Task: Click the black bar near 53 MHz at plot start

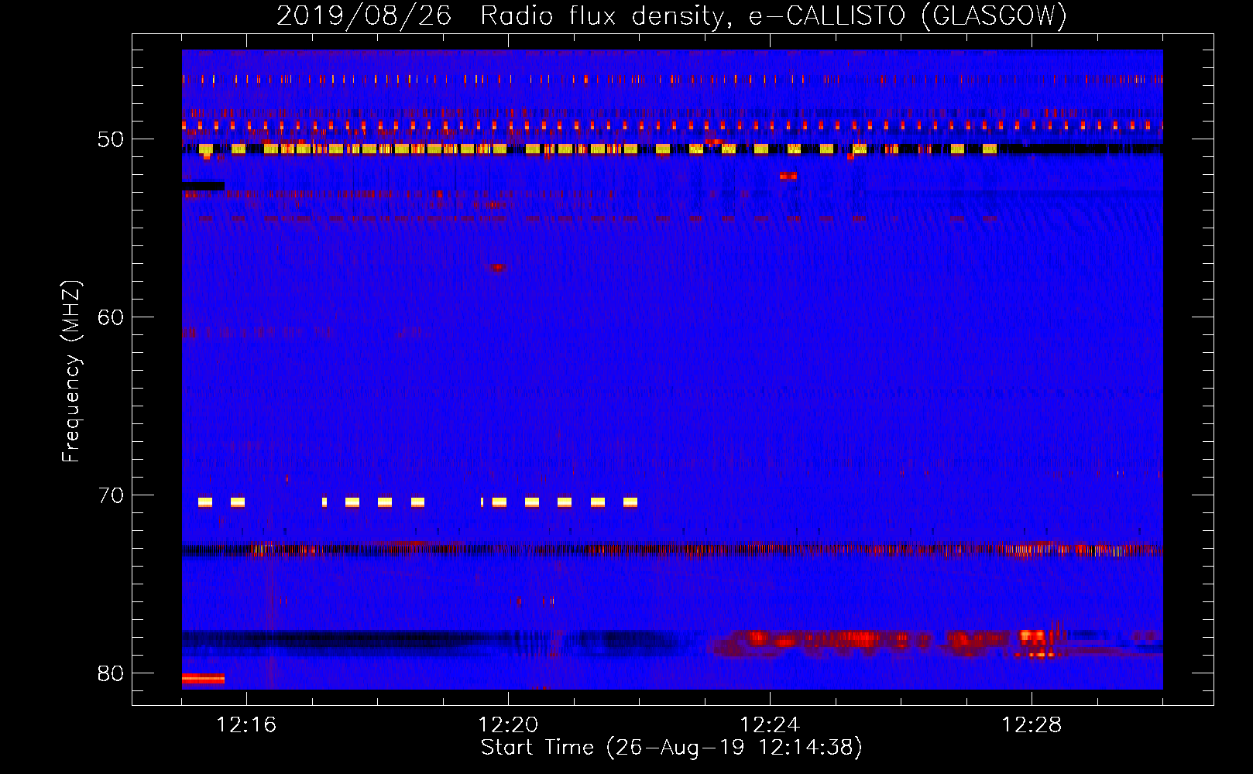Action: tap(203, 186)
